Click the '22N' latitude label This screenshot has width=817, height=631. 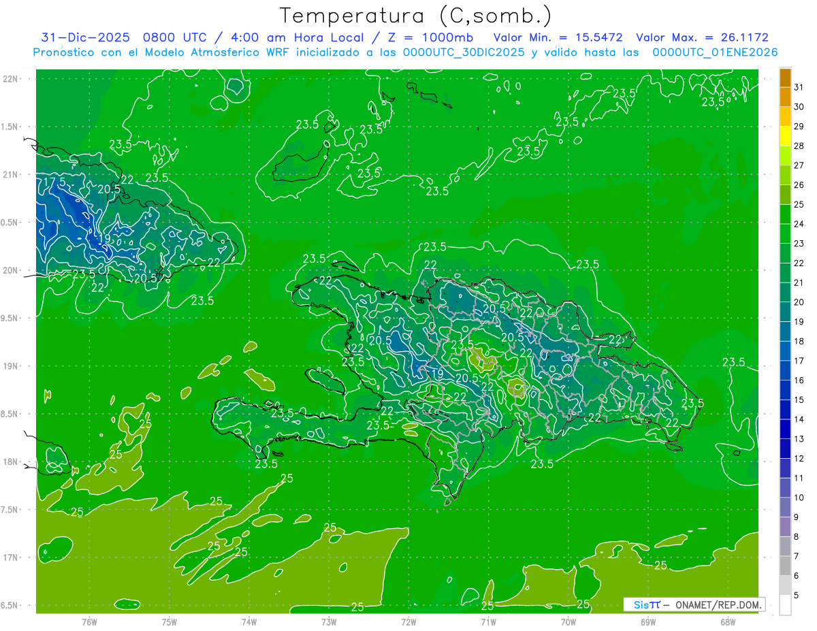(10, 79)
